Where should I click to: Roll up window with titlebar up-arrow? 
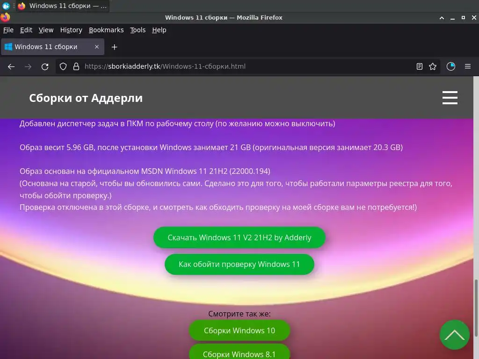442,18
